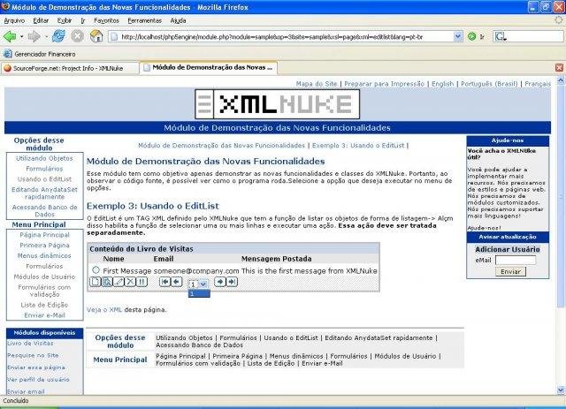Switch to SourceForge.net Project Info tab
The width and height of the screenshot is (566, 409).
tap(70, 68)
